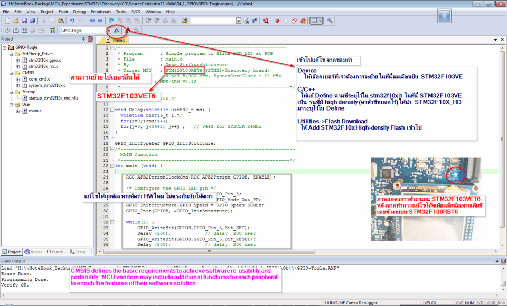The width and height of the screenshot is (507, 306).
Task: Open Configuration with the wrench icon
Action: (330, 21)
